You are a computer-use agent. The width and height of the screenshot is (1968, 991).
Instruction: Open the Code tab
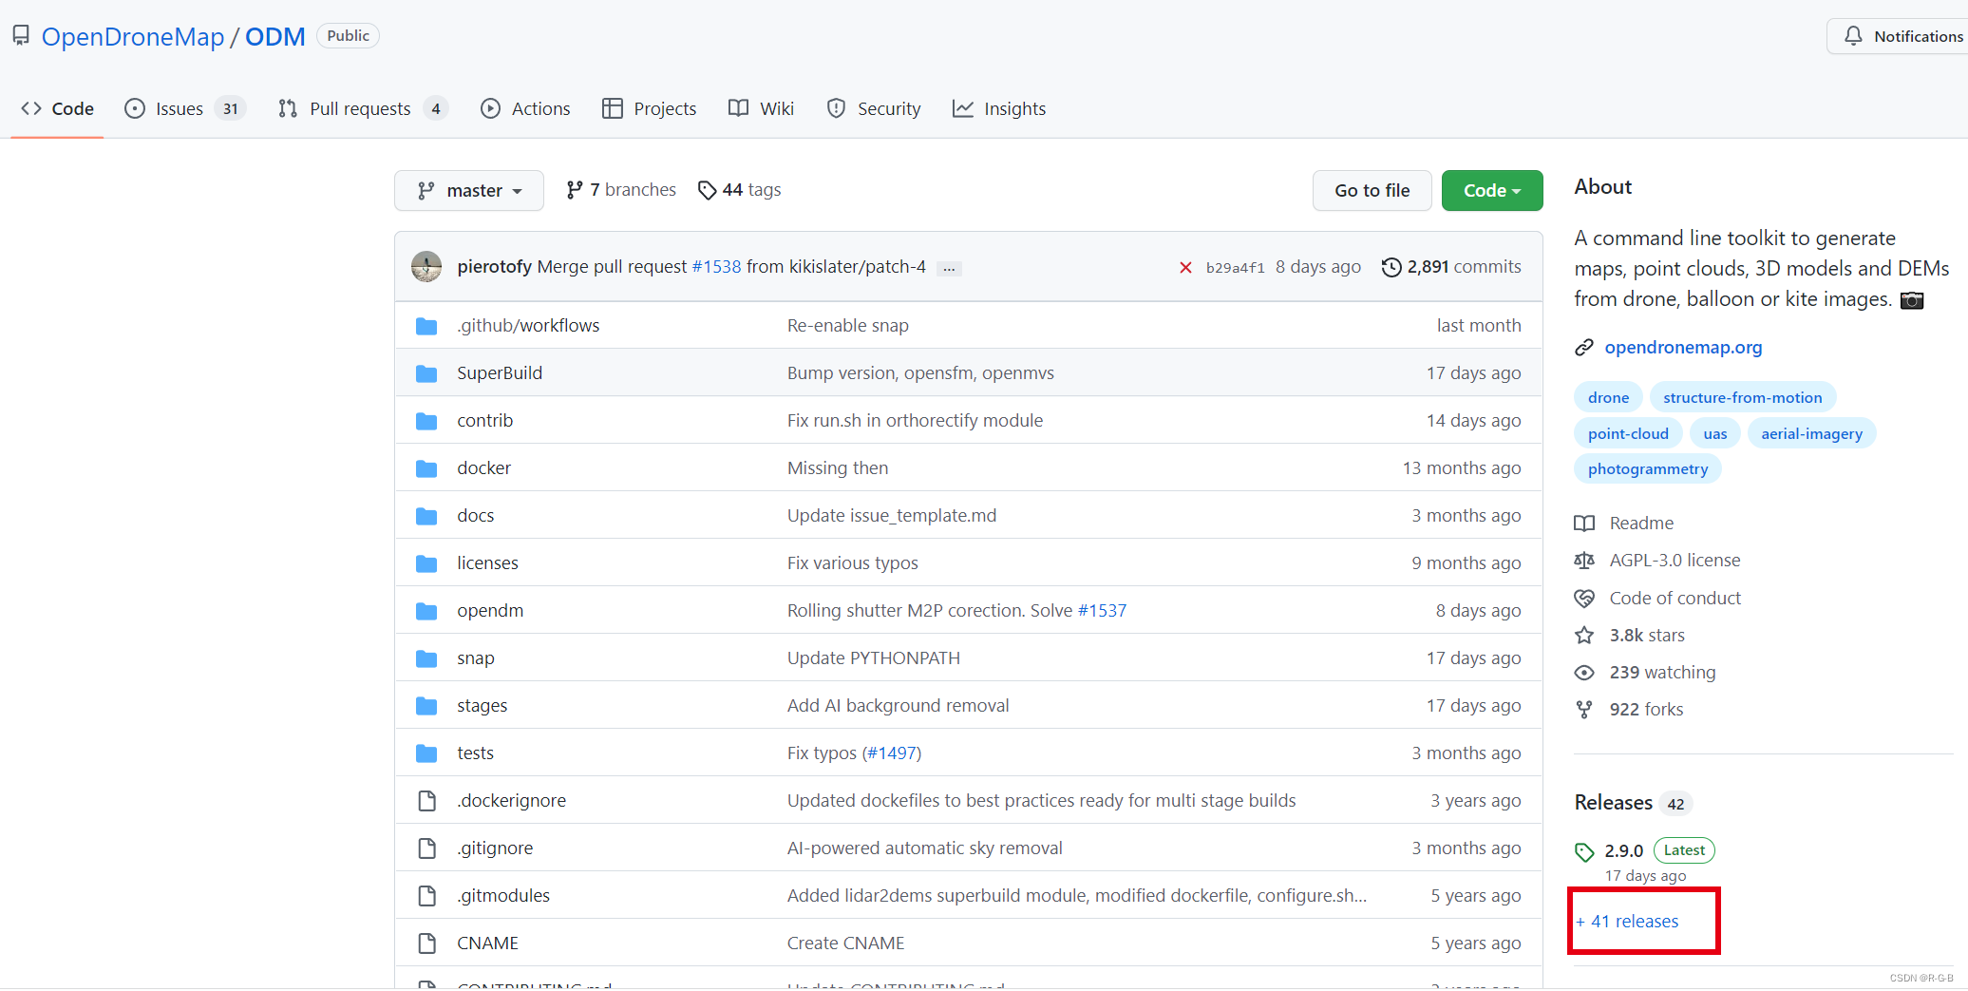(57, 109)
